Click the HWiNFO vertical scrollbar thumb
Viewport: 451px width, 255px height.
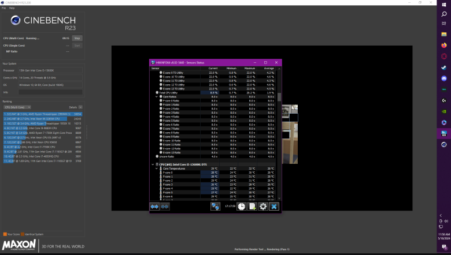279,97
